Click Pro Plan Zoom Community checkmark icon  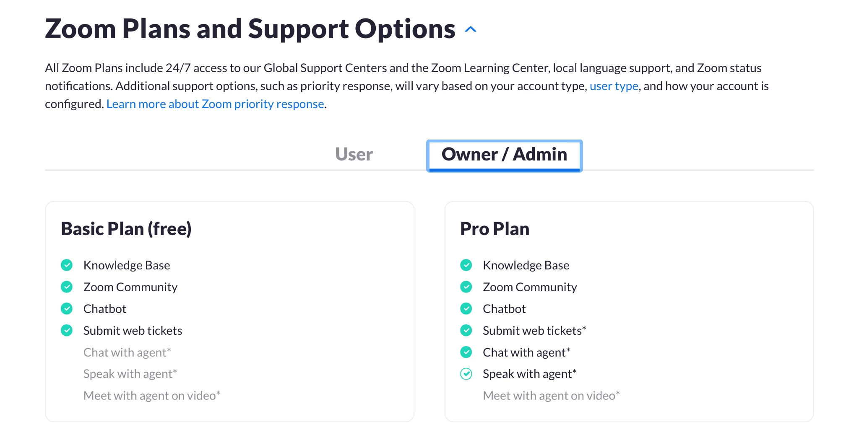(466, 287)
